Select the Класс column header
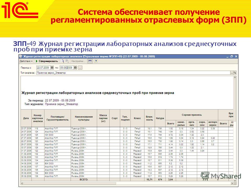251x188 pixels. pos(137,118)
